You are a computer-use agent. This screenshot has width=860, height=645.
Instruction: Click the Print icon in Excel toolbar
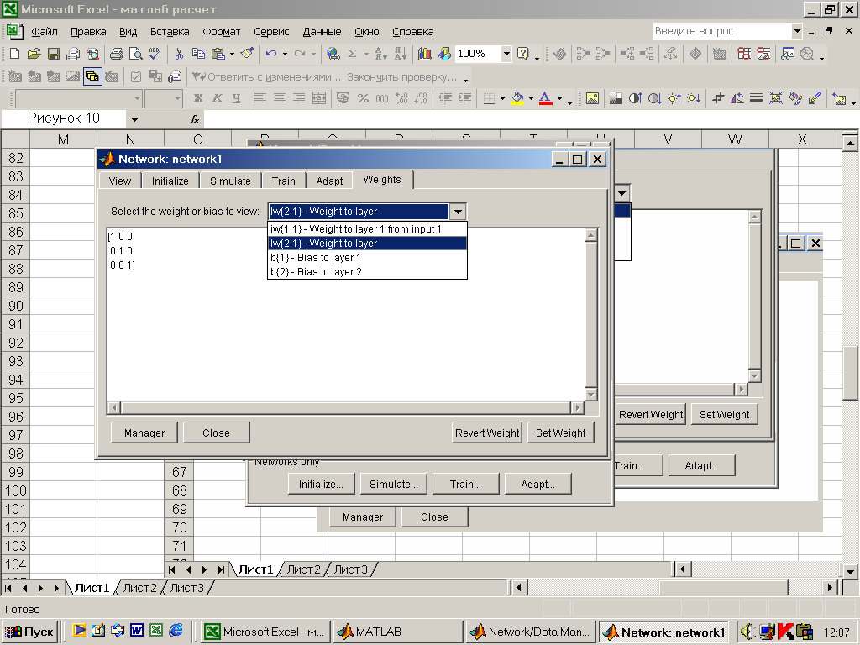click(x=116, y=53)
